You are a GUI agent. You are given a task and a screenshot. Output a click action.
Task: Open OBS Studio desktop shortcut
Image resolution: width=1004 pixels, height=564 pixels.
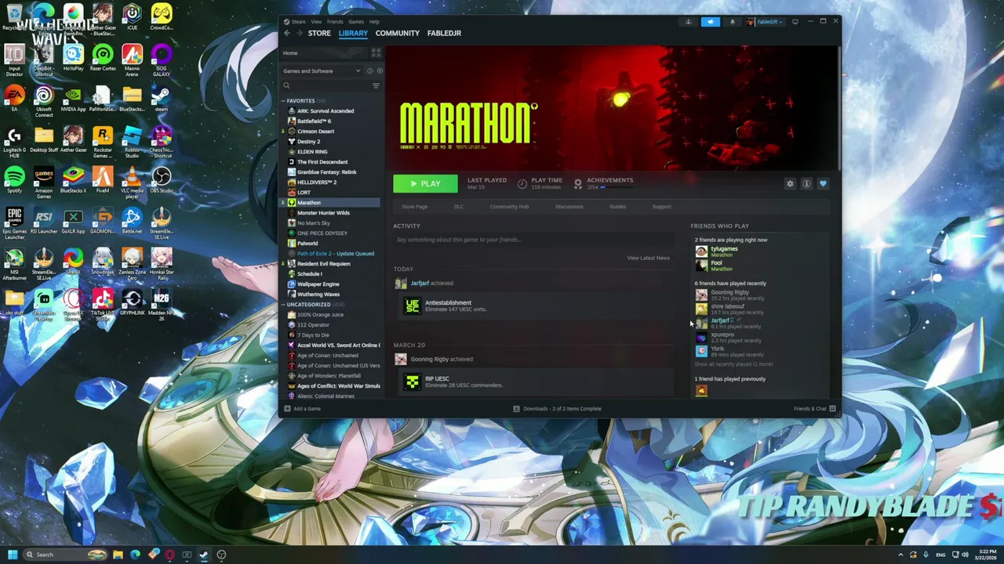[x=161, y=179]
